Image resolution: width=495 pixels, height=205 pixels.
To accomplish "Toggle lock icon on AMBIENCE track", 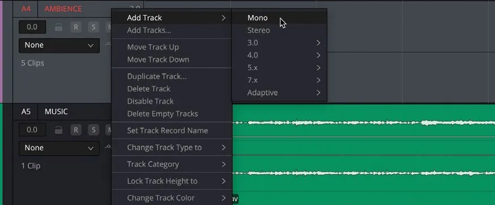I will click(58, 28).
